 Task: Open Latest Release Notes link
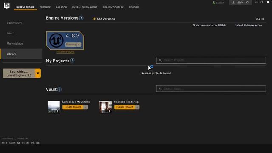(x=248, y=25)
